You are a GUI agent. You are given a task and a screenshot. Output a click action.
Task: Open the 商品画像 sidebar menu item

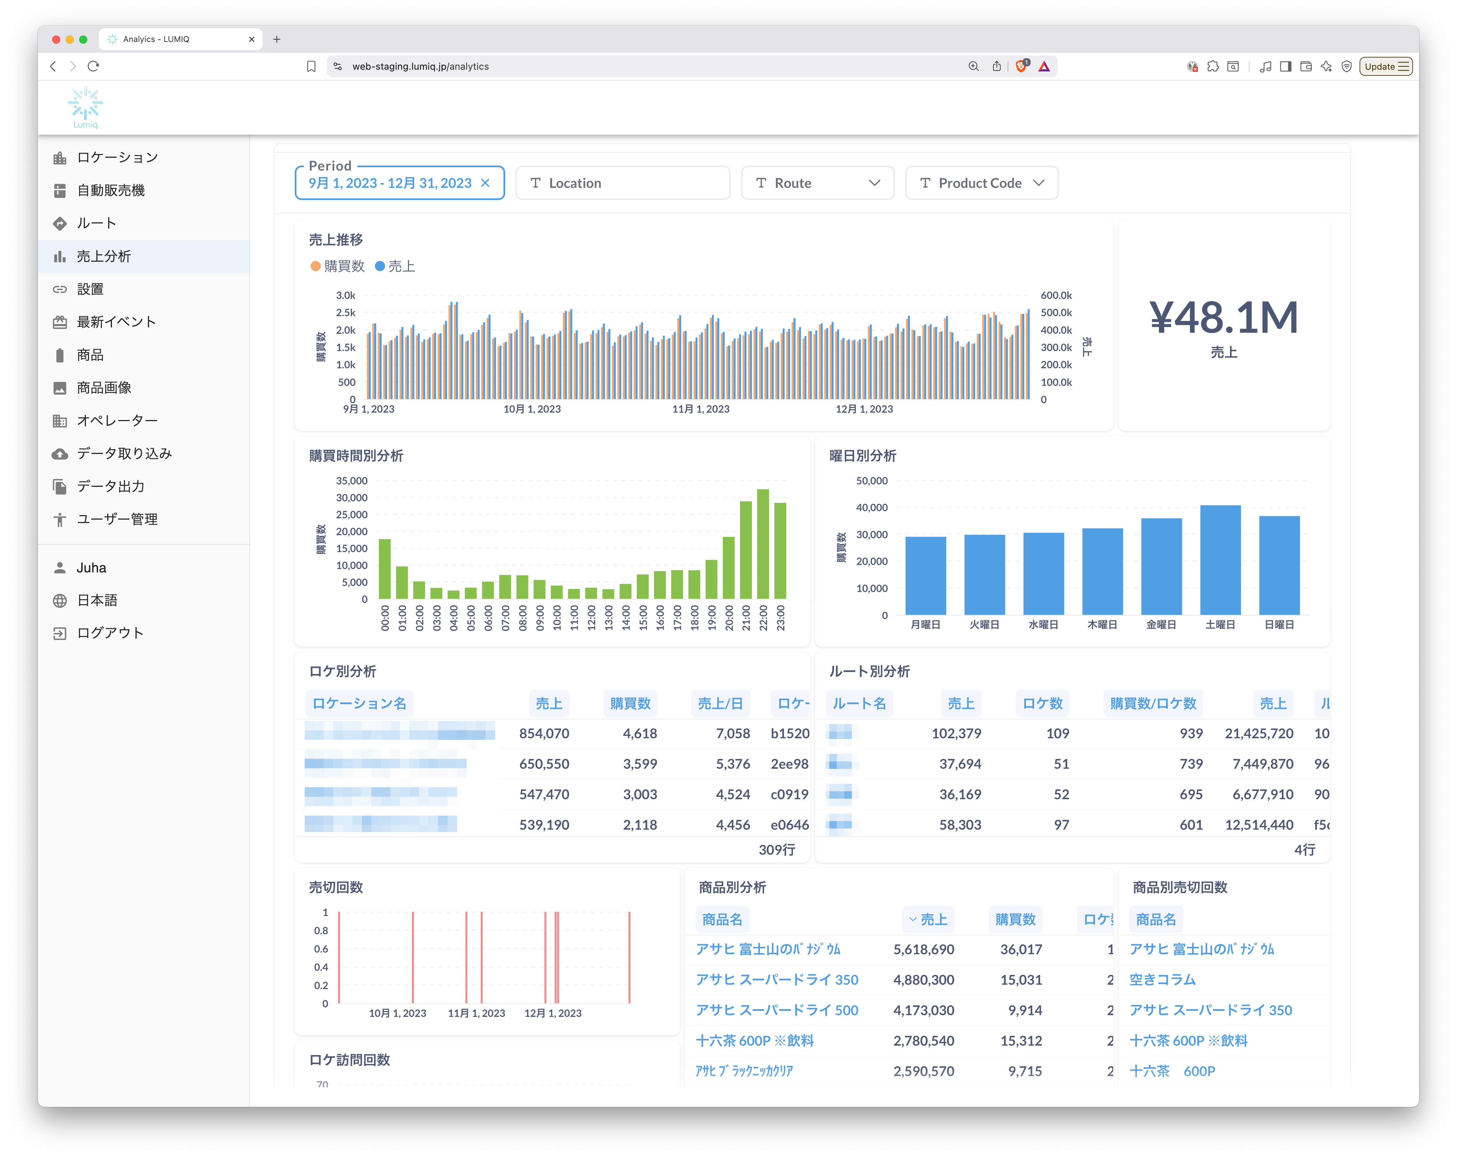104,388
